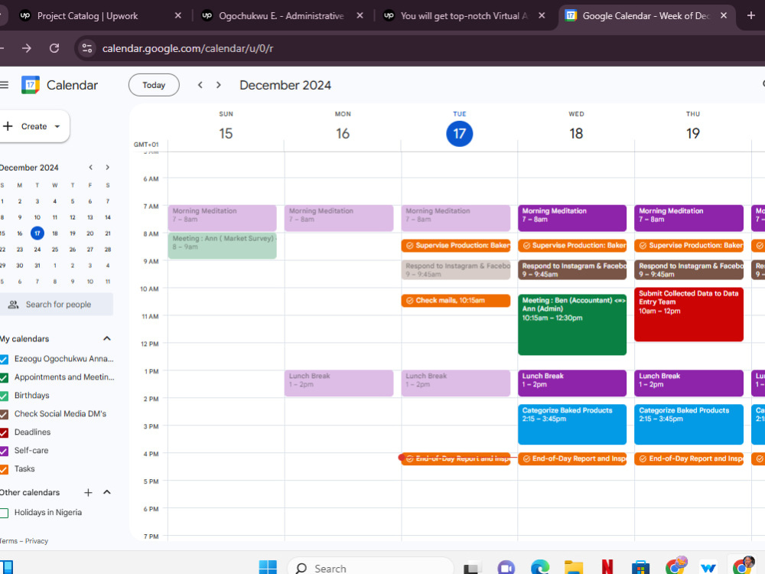Click the people icon in search box

click(14, 305)
